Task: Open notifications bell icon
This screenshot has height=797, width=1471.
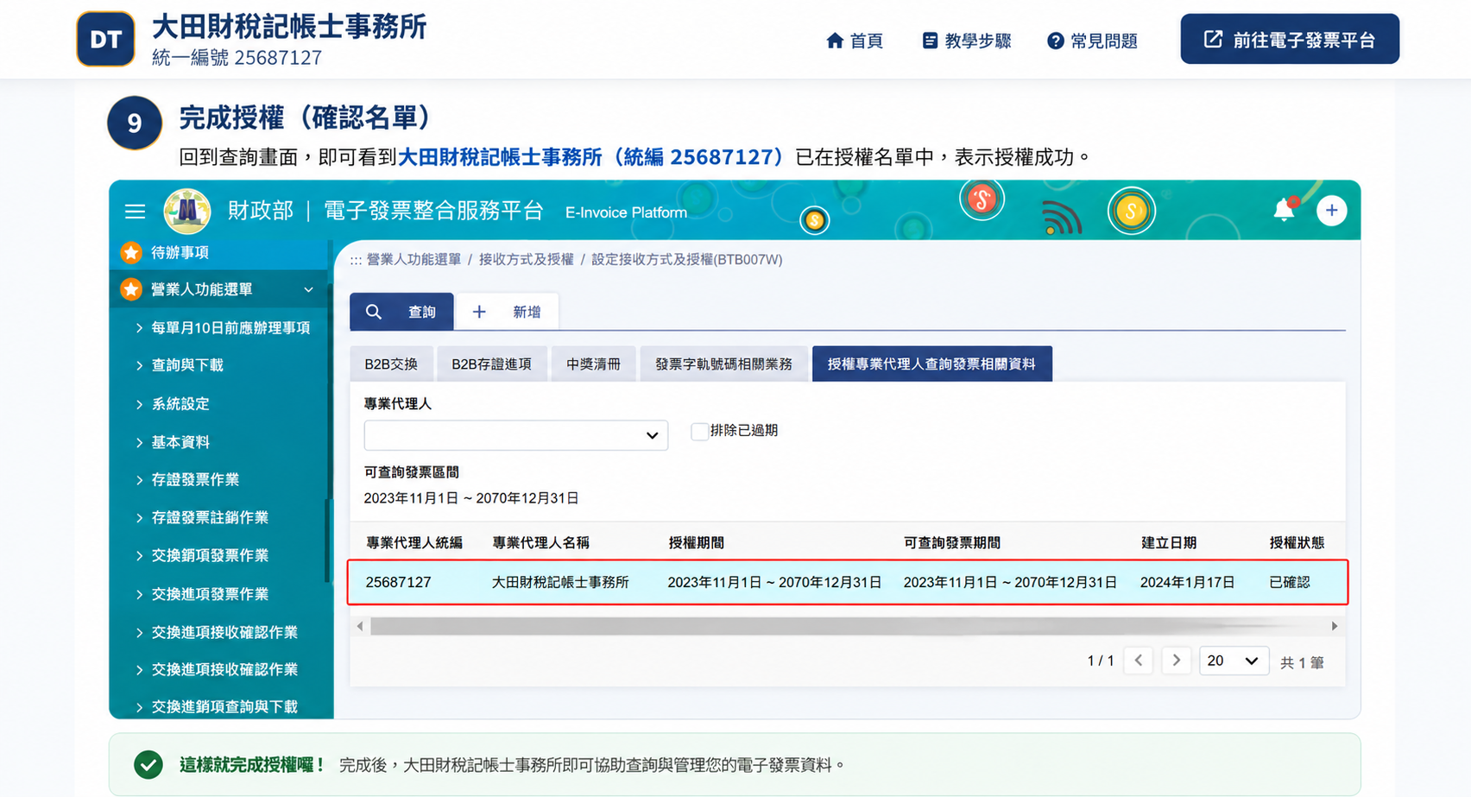Action: pyautogui.click(x=1285, y=210)
